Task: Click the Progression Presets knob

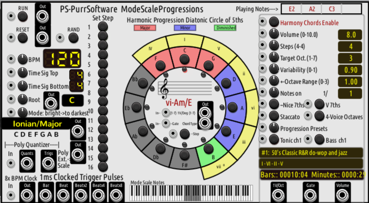Action: coord(274,127)
